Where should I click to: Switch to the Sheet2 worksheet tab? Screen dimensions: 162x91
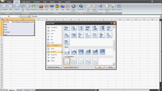click(19, 90)
